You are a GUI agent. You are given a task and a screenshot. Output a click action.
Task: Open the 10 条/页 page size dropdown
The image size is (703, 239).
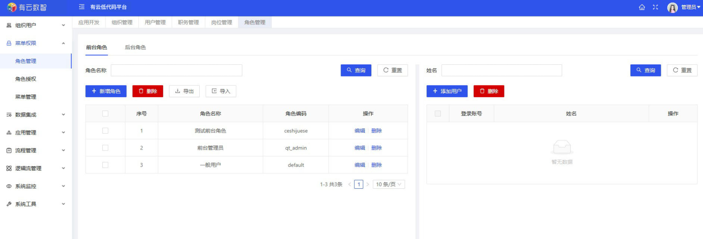click(388, 184)
